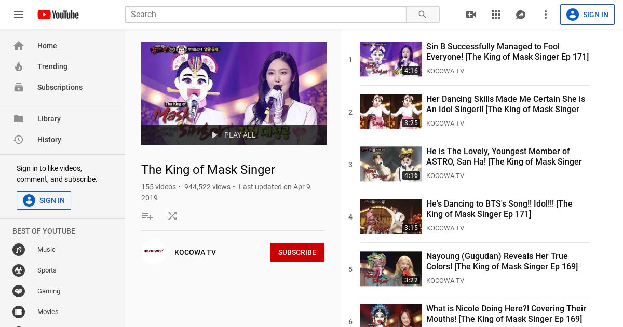Open the create video camera icon
Image resolution: width=623 pixels, height=327 pixels.
tap(471, 15)
